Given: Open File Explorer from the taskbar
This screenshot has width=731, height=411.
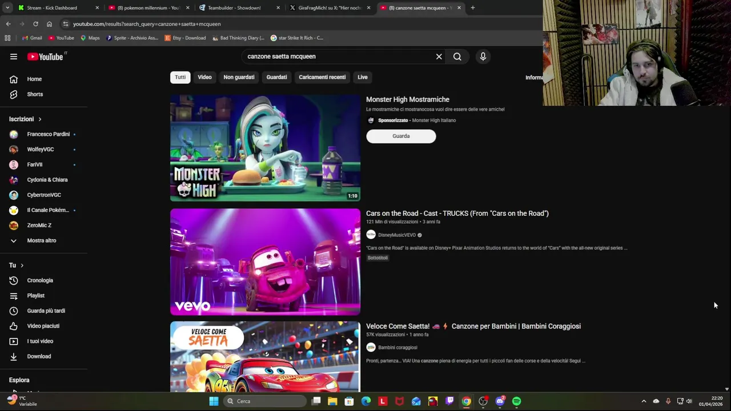Looking at the screenshot, I should coord(332,401).
